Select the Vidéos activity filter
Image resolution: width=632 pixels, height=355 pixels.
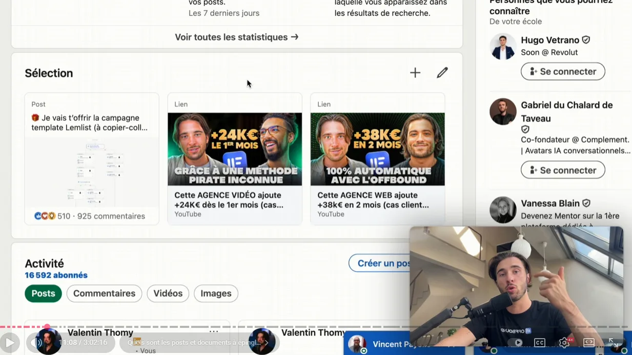168,294
